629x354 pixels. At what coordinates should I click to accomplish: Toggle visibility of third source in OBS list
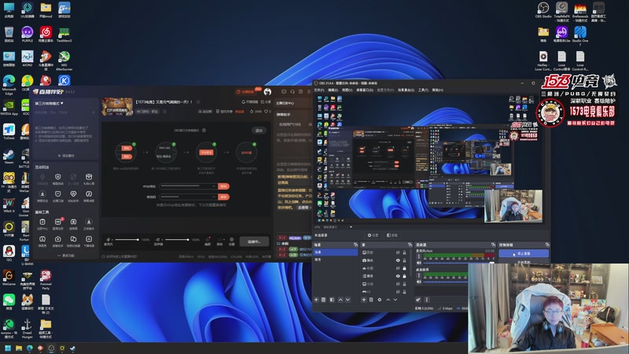click(x=398, y=268)
